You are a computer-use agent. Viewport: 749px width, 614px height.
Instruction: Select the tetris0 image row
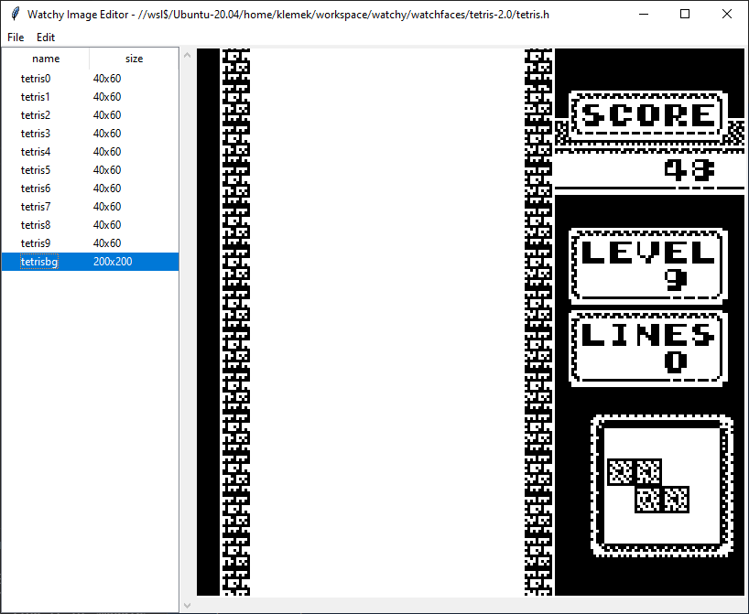91,79
